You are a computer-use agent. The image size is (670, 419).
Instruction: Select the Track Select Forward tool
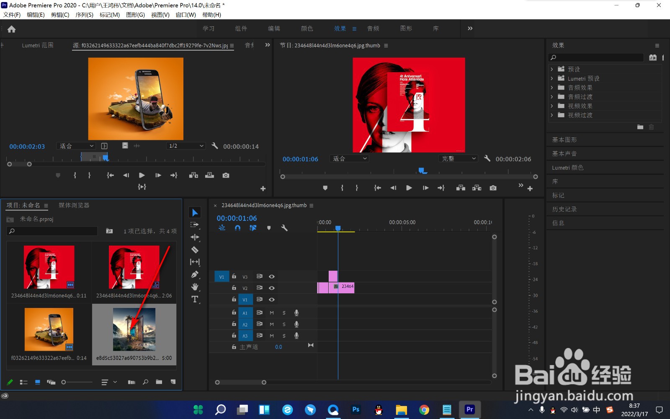195,225
